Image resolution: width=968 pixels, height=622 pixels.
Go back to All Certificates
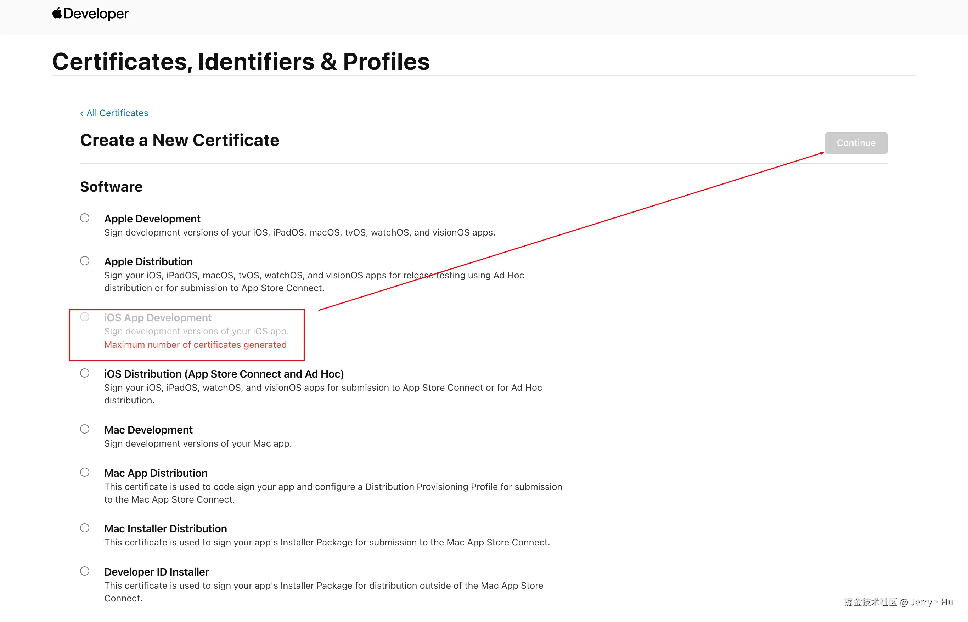pyautogui.click(x=114, y=113)
